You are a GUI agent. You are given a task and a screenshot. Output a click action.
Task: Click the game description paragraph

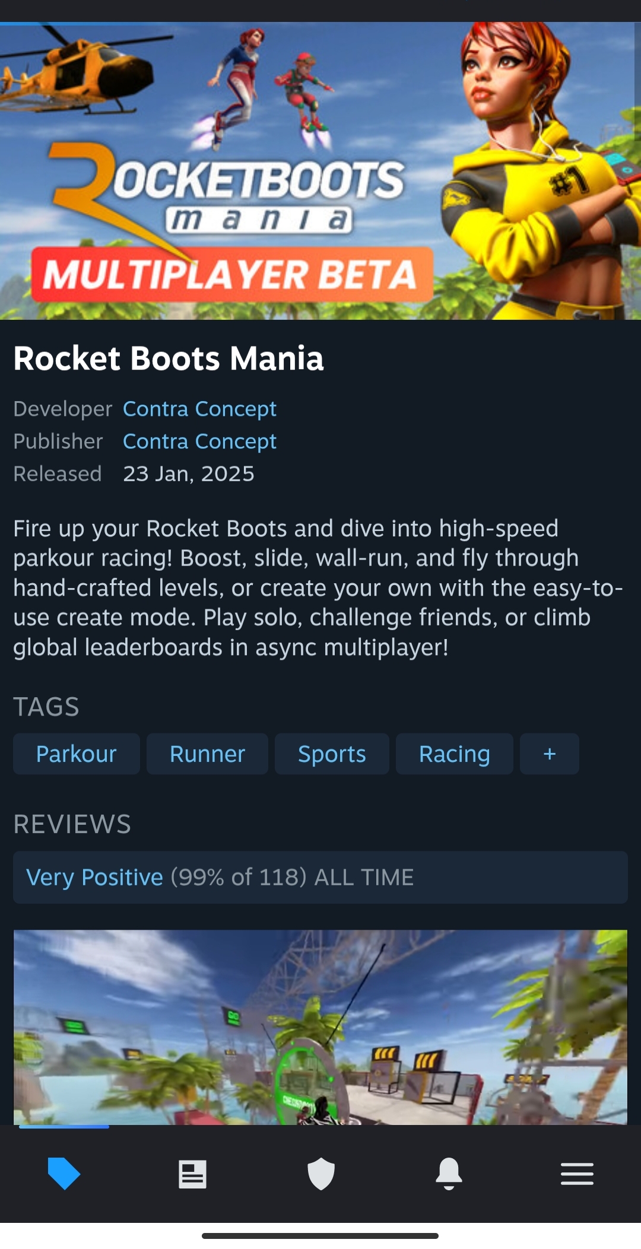tap(318, 587)
